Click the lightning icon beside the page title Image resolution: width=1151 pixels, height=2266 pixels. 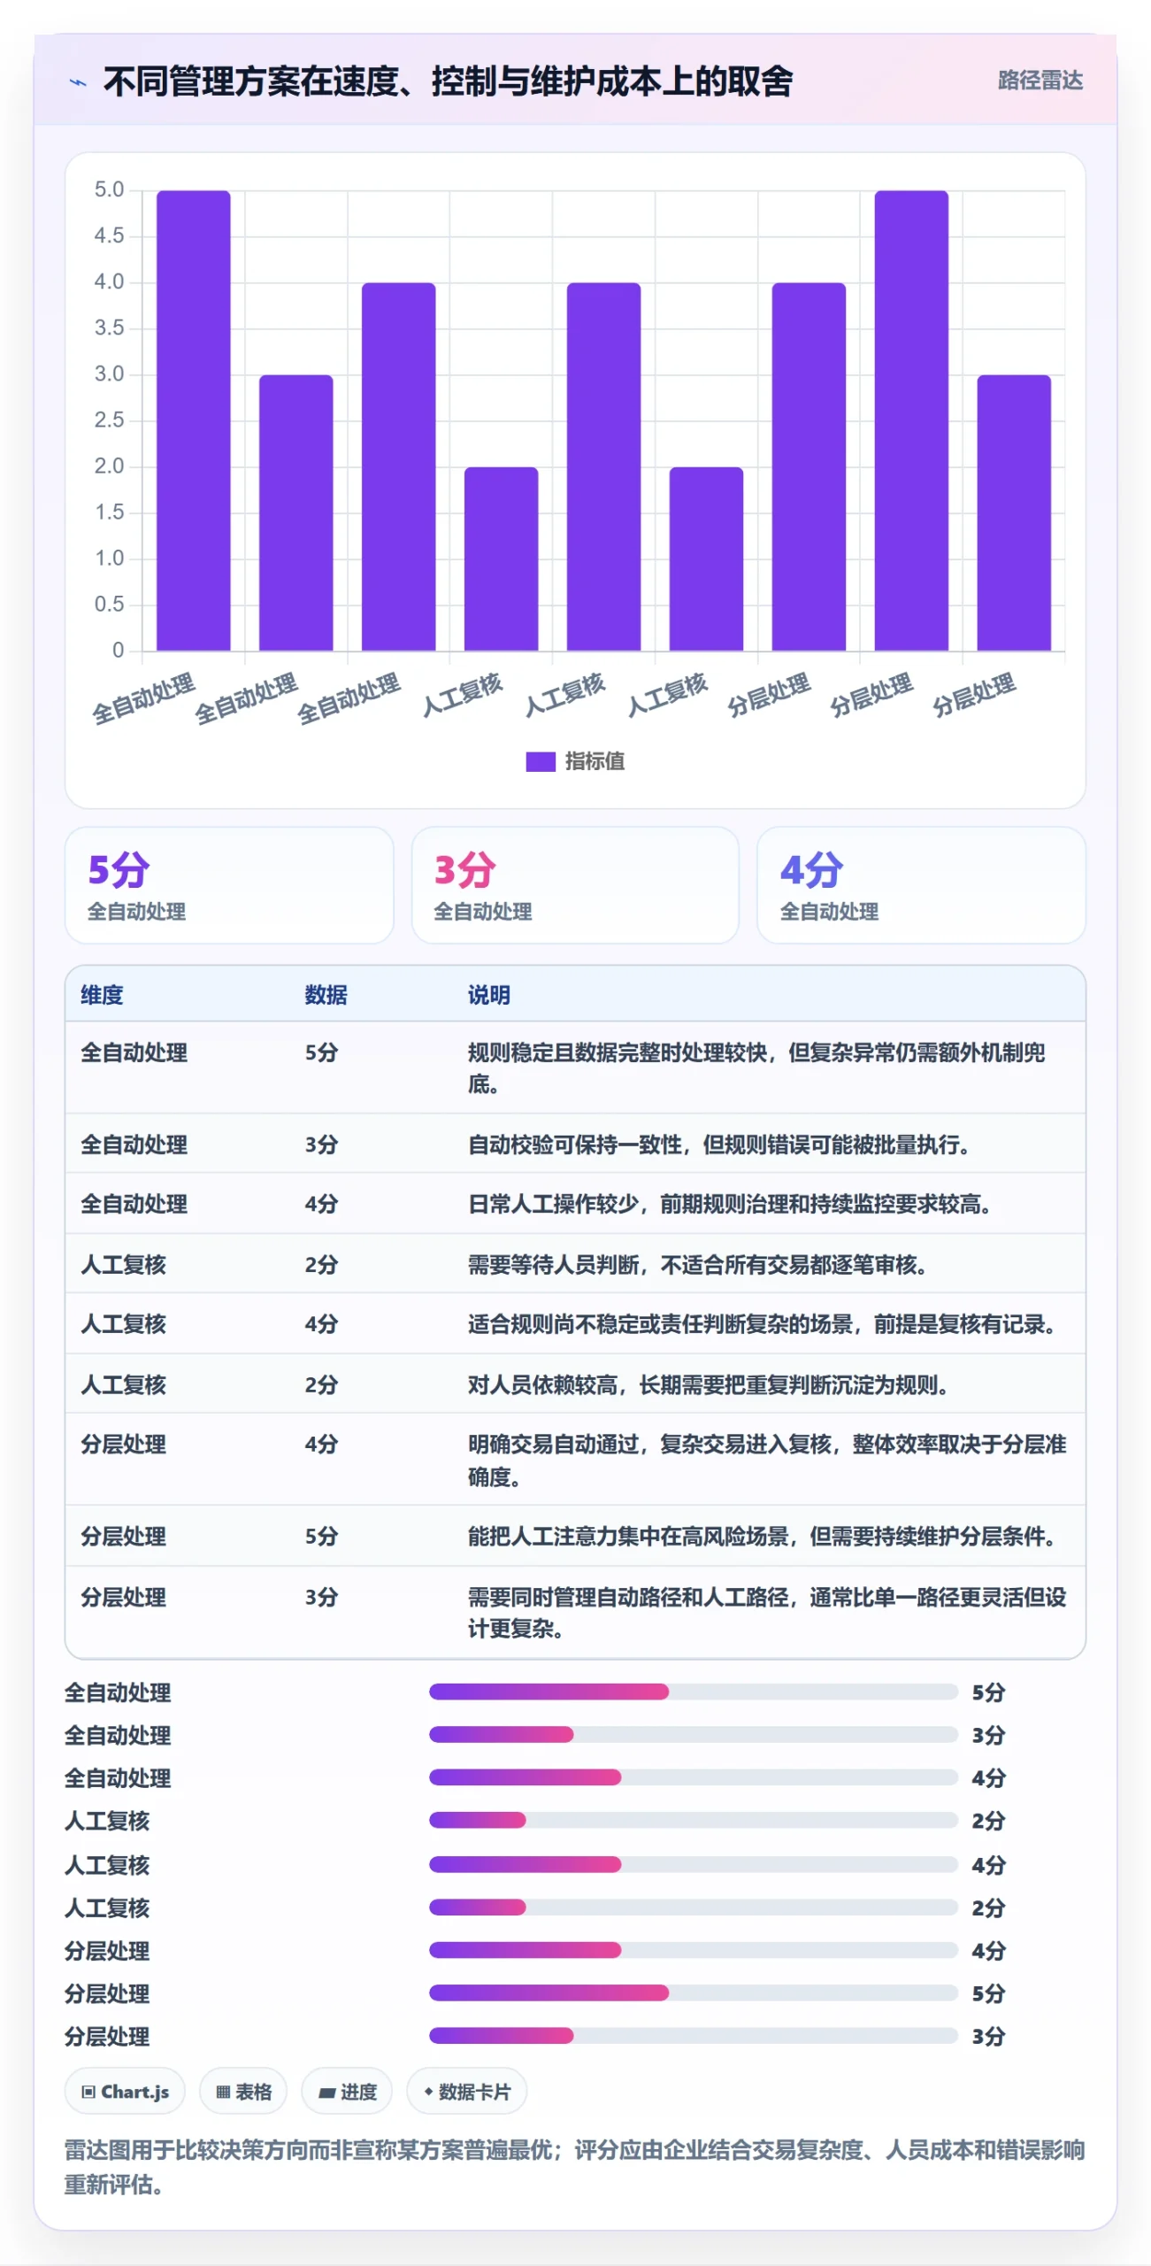click(78, 82)
